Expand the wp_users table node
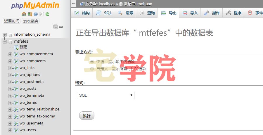The image size is (263, 135). 10,130
